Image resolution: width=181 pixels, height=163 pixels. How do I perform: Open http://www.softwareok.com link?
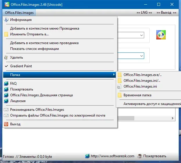(113, 156)
